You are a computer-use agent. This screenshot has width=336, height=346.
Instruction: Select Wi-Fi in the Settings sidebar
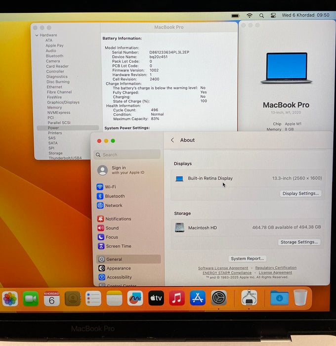tap(128, 187)
